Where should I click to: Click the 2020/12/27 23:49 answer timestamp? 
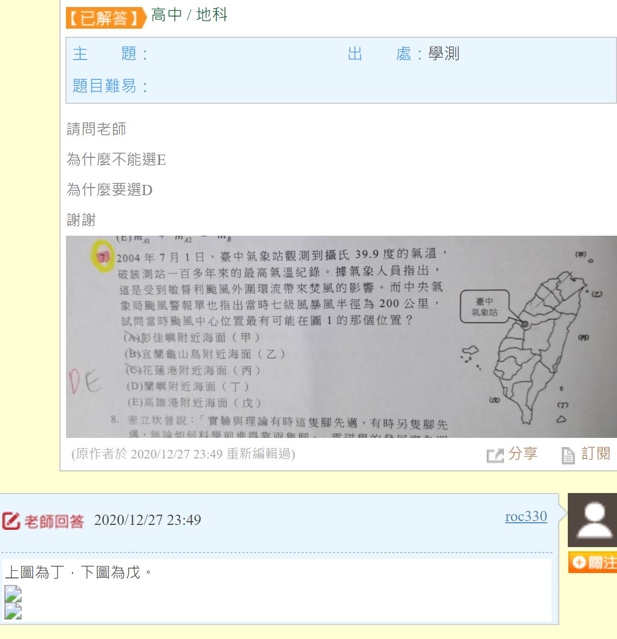(x=148, y=520)
